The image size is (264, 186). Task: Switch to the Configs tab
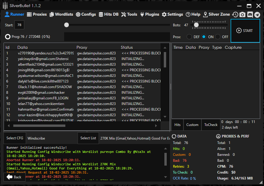click(86, 14)
